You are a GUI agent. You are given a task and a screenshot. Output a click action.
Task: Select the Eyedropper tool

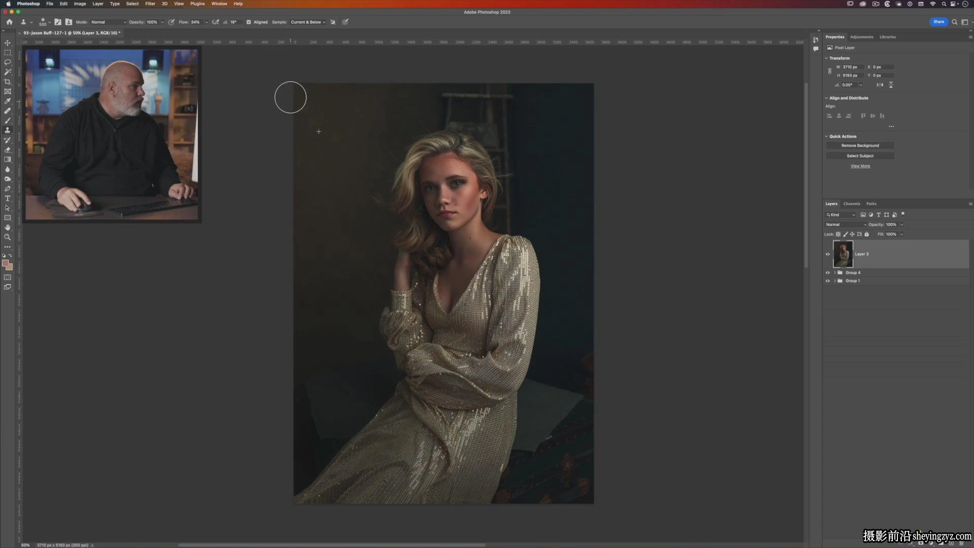click(8, 101)
